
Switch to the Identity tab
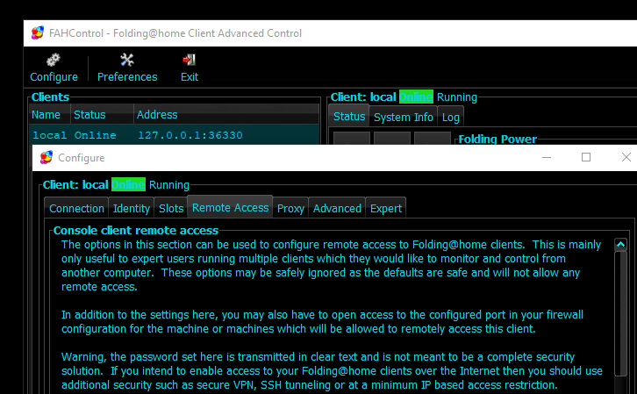click(x=132, y=208)
